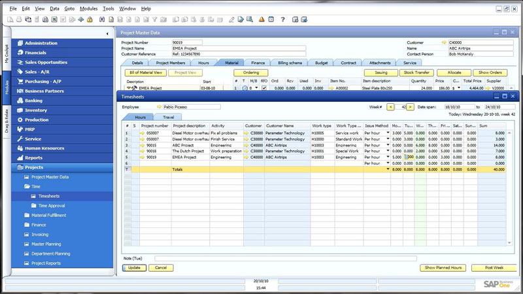Open the calendar toolbar icon
This screenshot has height=294, width=523.
click(271, 20)
